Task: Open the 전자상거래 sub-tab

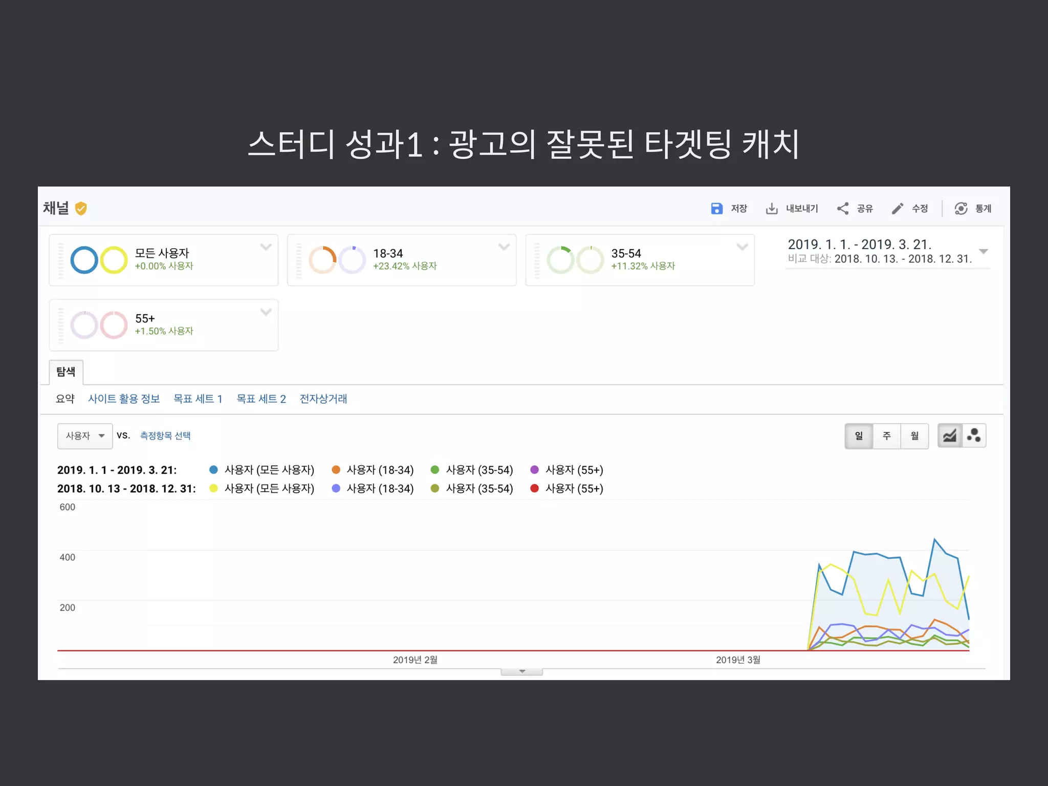Action: tap(323, 399)
